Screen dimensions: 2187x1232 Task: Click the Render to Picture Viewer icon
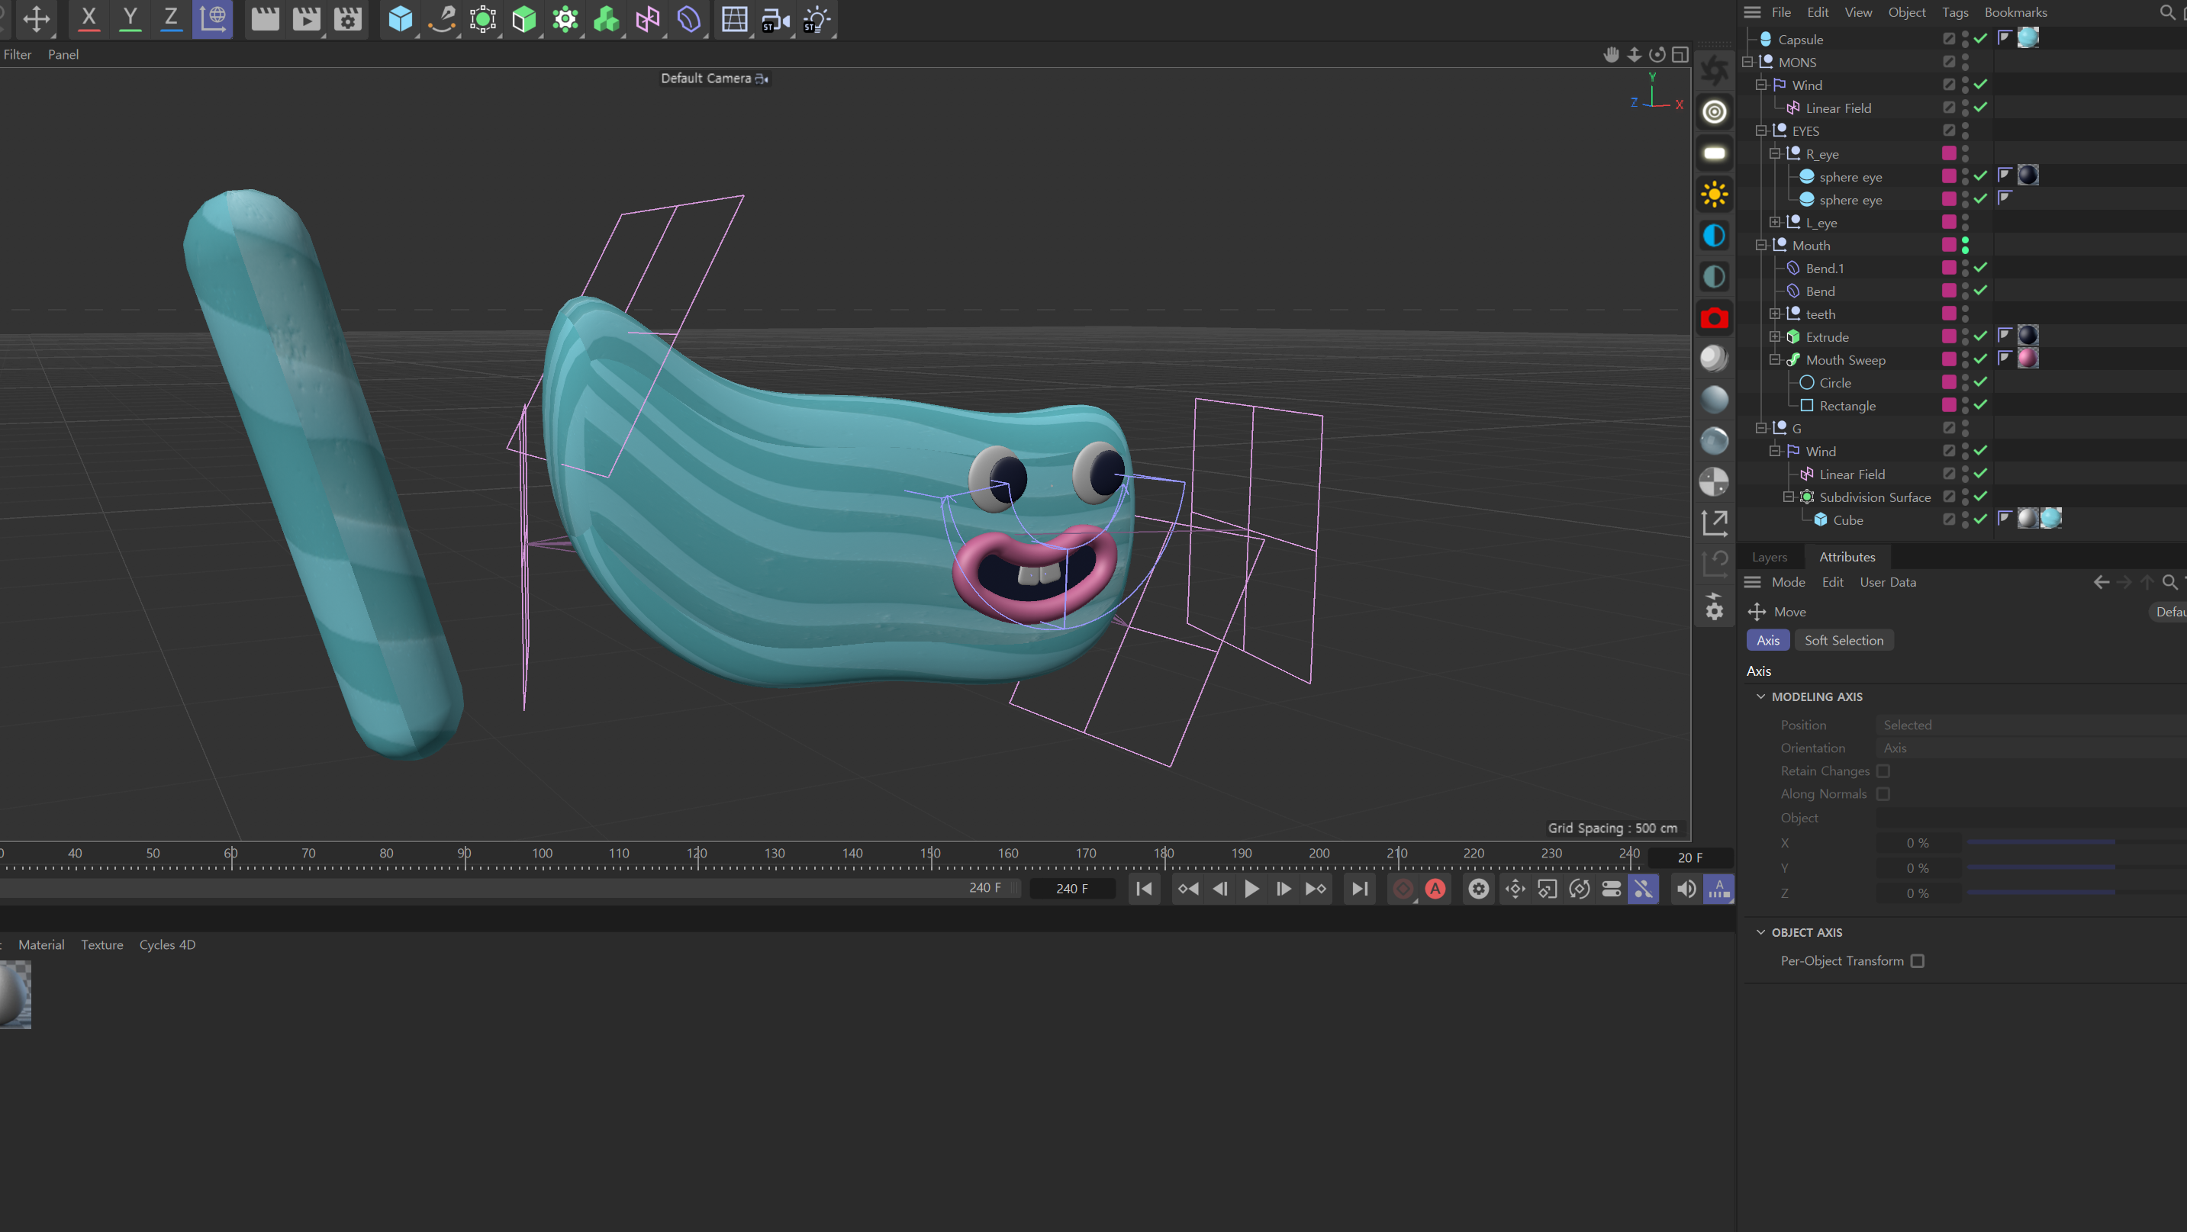(306, 18)
